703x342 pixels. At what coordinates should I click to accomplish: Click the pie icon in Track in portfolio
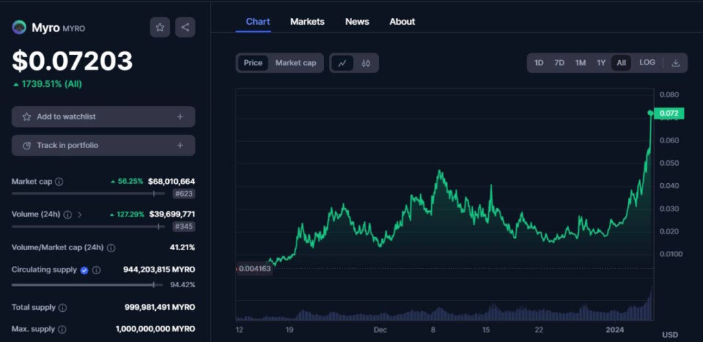[27, 145]
